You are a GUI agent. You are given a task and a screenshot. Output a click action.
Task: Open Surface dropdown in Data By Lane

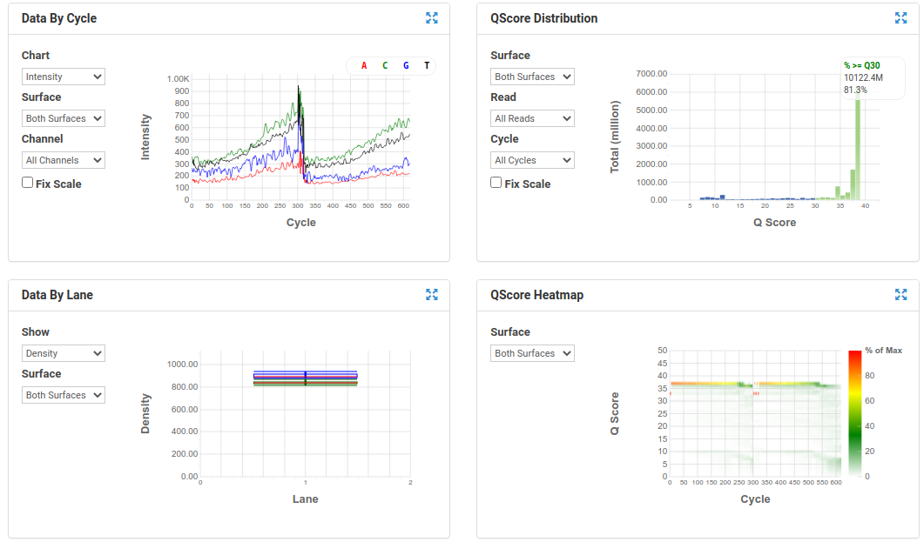(x=64, y=395)
